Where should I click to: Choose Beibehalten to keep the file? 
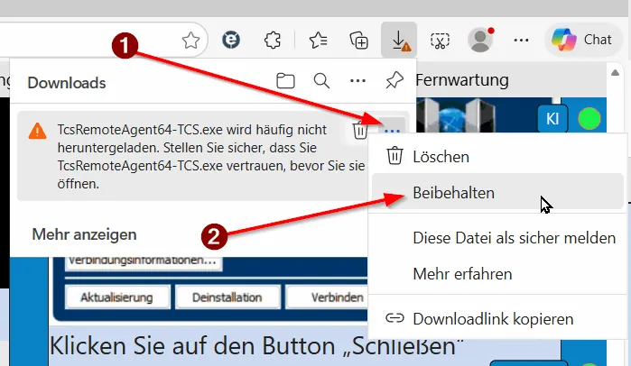[453, 191]
